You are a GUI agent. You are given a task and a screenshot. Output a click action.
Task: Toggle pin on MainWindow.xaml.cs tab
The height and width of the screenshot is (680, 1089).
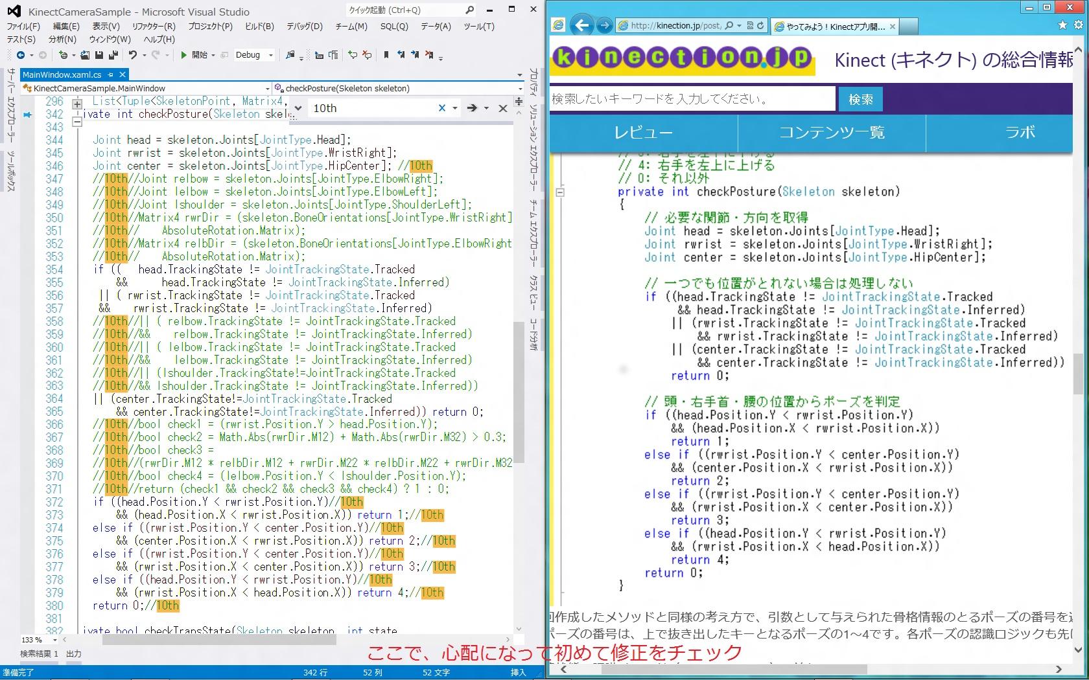click(111, 74)
